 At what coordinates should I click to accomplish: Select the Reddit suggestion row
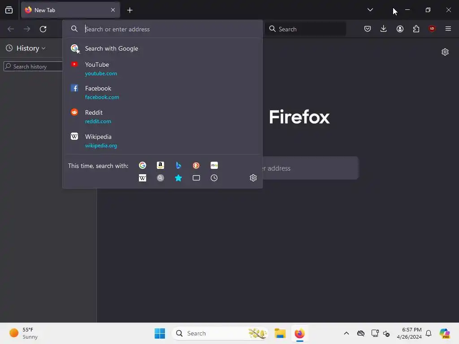point(162,117)
